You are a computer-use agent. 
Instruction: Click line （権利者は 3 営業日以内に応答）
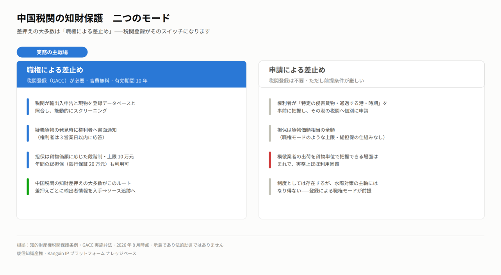(71, 137)
